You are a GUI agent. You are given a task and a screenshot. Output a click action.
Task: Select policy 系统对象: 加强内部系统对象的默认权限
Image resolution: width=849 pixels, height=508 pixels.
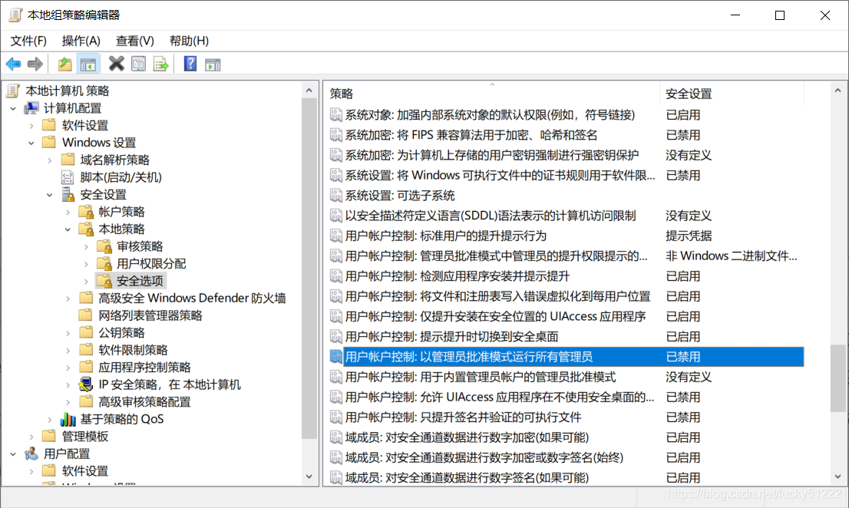490,114
